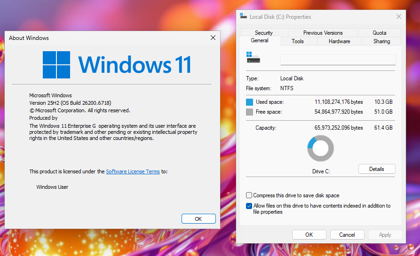Screen dimensions: 420x256
Task: Click the blue Used space color swatch
Action: point(249,102)
